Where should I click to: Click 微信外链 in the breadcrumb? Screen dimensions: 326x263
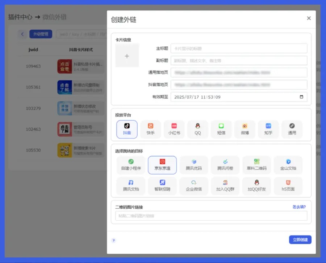pyautogui.click(x=54, y=17)
